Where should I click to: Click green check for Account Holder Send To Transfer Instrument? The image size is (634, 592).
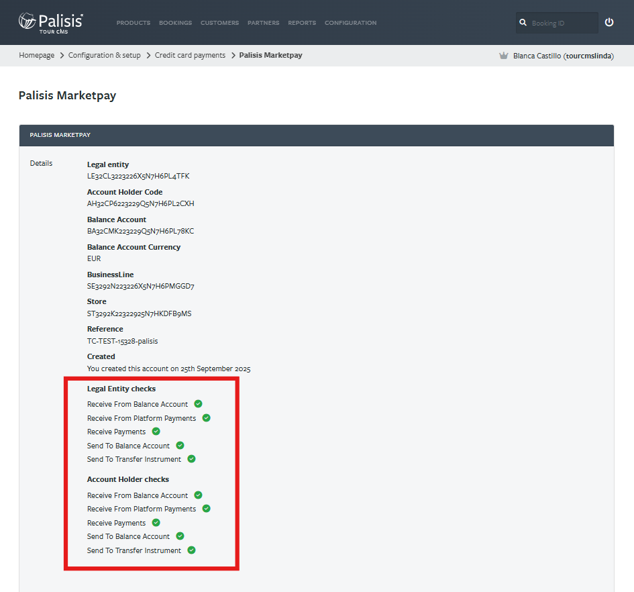pos(192,550)
